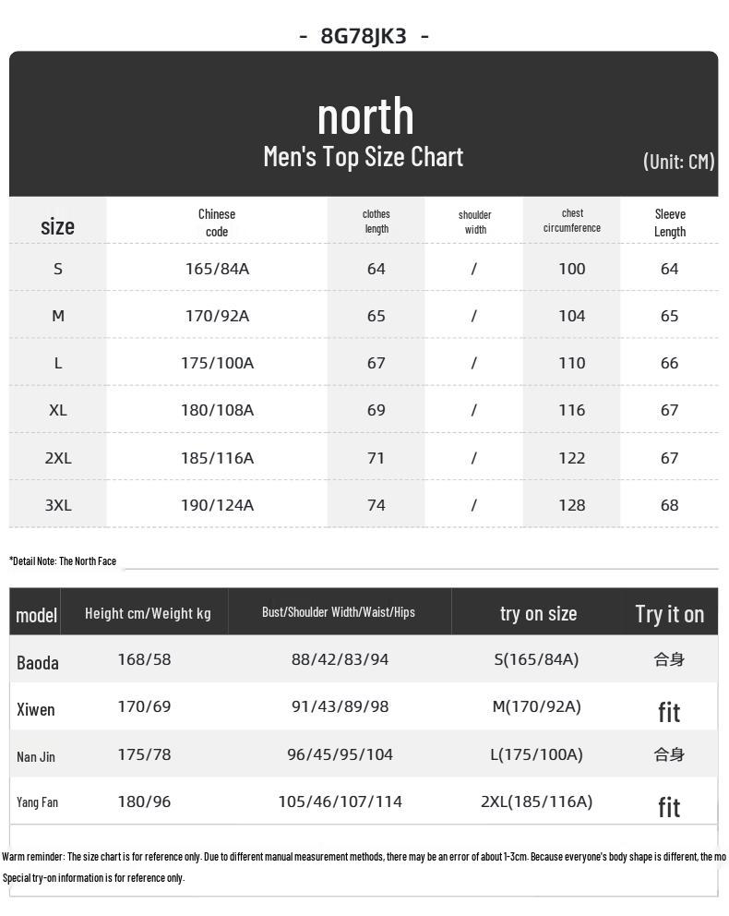
Task: Select the model name Baoda
Action: tap(37, 662)
